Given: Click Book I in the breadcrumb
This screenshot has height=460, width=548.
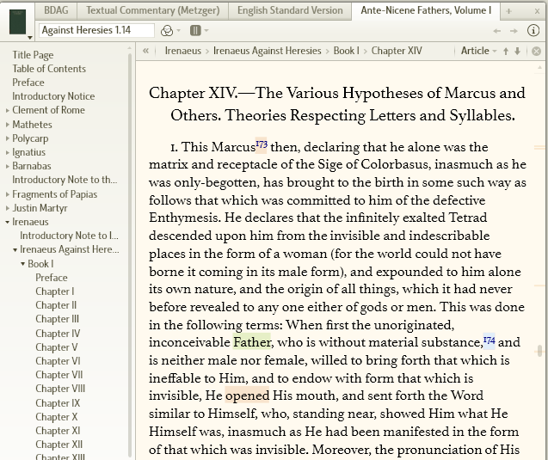Looking at the screenshot, I should click(x=347, y=51).
